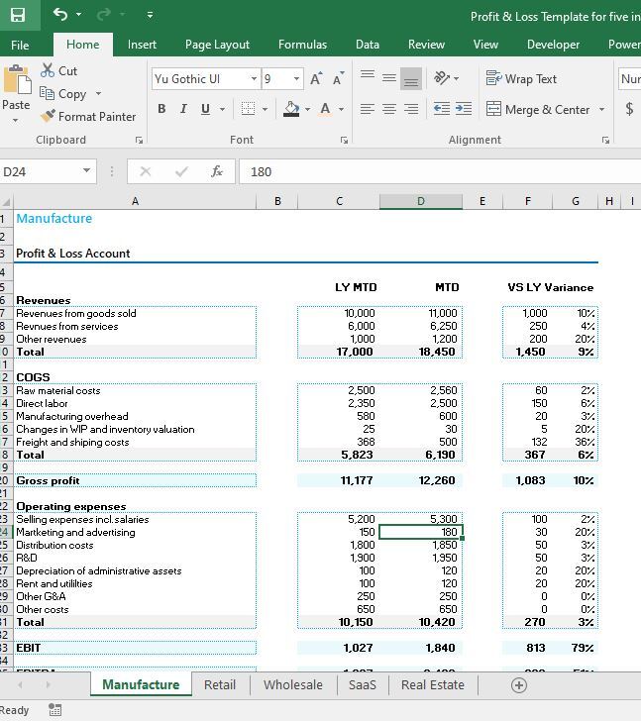Click the Middle Align icon
The width and height of the screenshot is (641, 721).
[389, 77]
